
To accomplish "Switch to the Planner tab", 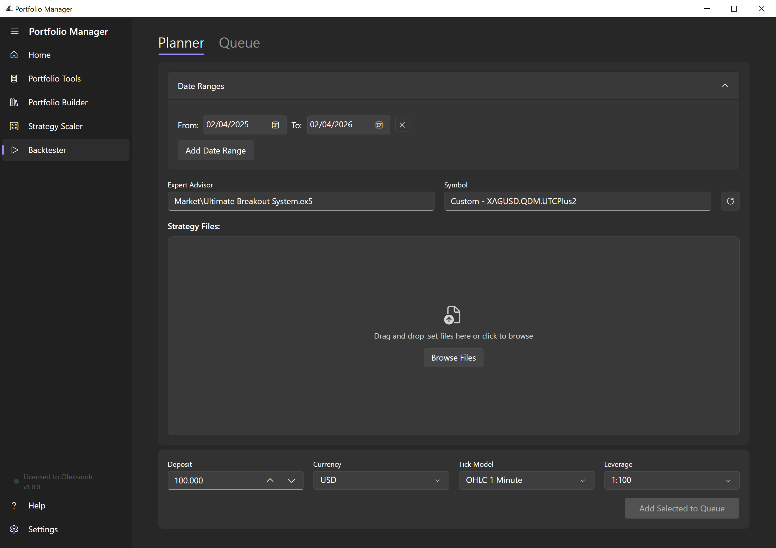I will tap(181, 43).
